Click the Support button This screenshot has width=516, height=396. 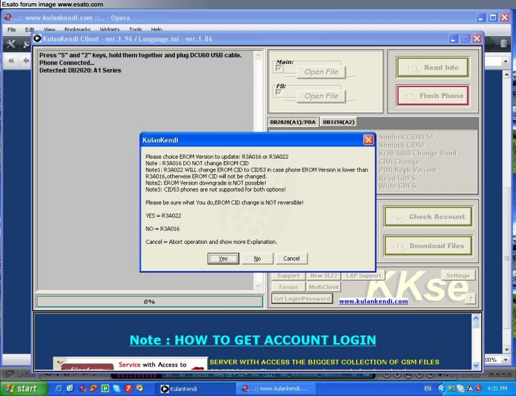point(288,275)
